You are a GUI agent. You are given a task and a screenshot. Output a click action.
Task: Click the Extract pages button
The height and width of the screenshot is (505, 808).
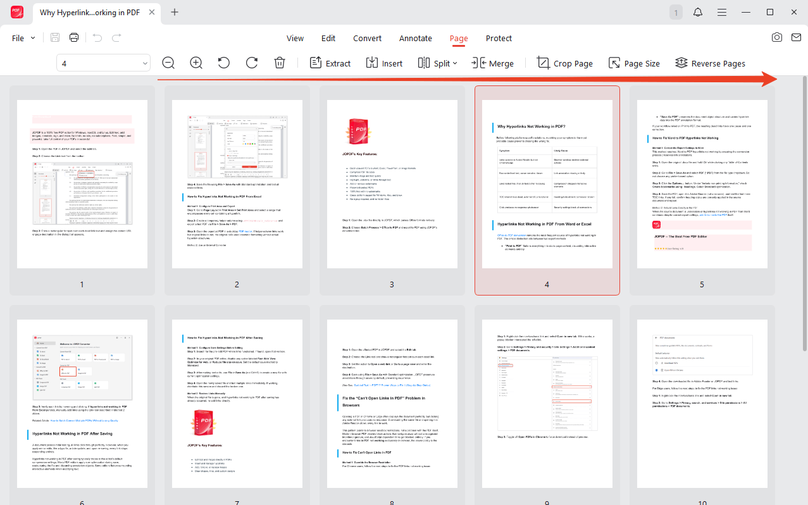(x=330, y=63)
